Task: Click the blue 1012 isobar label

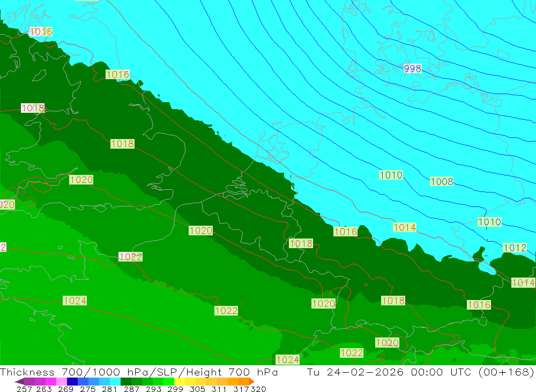Action: (515, 248)
